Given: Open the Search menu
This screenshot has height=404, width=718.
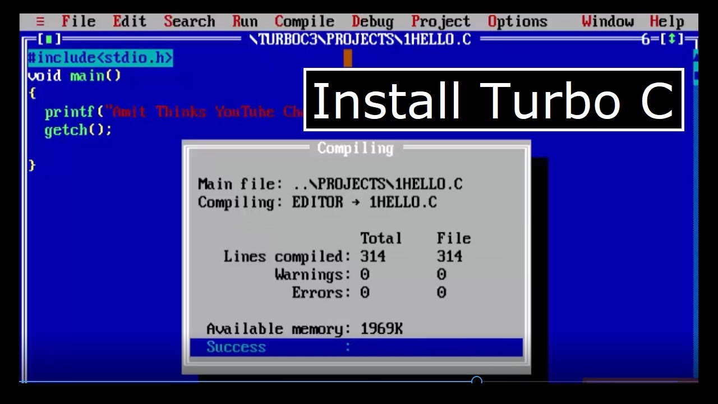Looking at the screenshot, I should (189, 22).
